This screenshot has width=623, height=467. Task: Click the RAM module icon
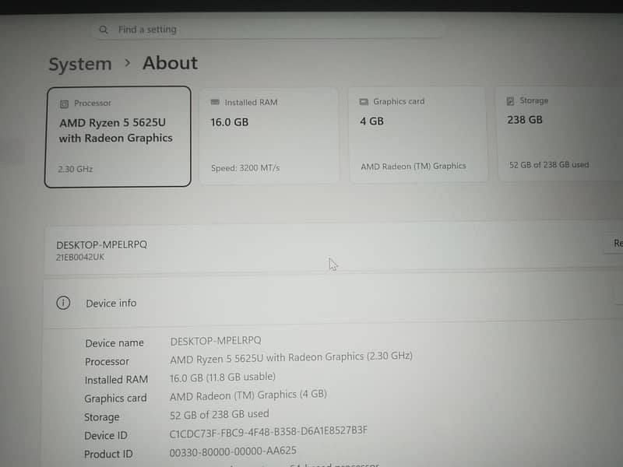click(x=215, y=102)
